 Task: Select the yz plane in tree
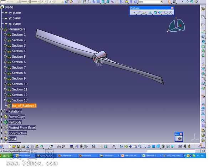[x=15, y=18]
